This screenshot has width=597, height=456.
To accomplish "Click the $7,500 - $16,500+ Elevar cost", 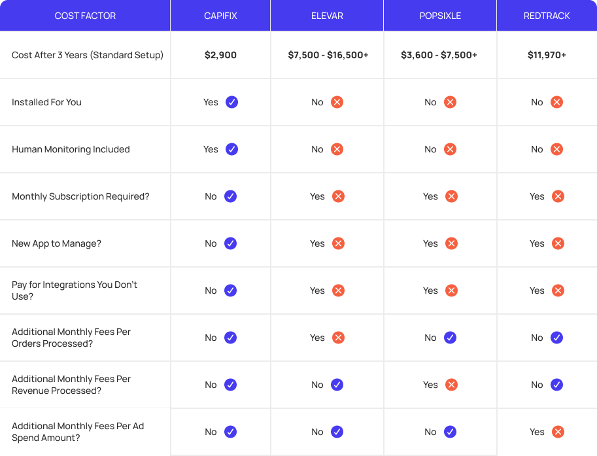I will click(328, 55).
